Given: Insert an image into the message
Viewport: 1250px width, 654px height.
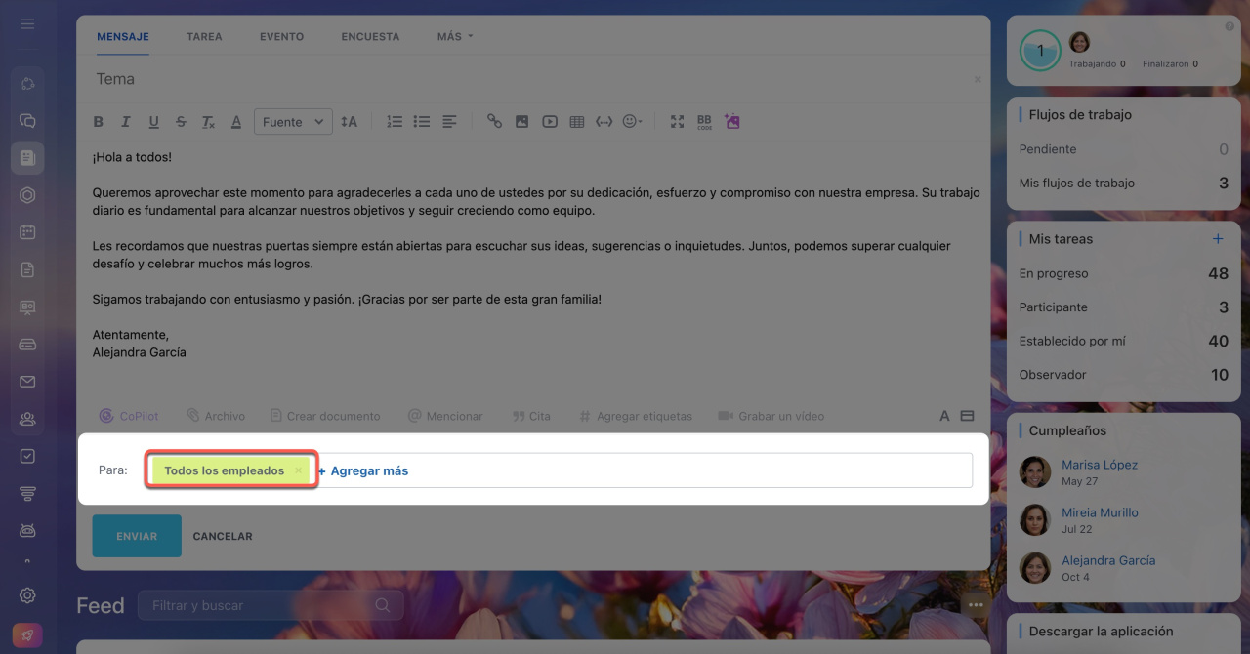Looking at the screenshot, I should click(x=521, y=122).
